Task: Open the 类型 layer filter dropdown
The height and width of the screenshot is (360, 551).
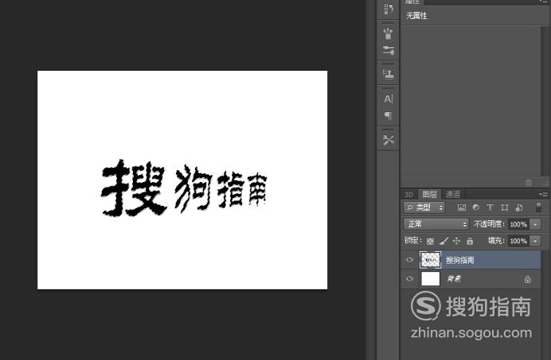Action: pyautogui.click(x=424, y=207)
